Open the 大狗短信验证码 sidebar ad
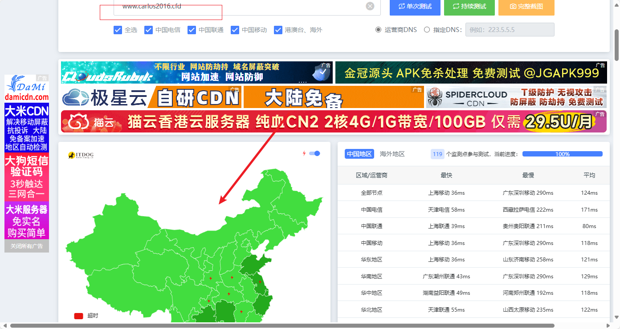Viewport: 620px width, 329px height. click(27, 177)
